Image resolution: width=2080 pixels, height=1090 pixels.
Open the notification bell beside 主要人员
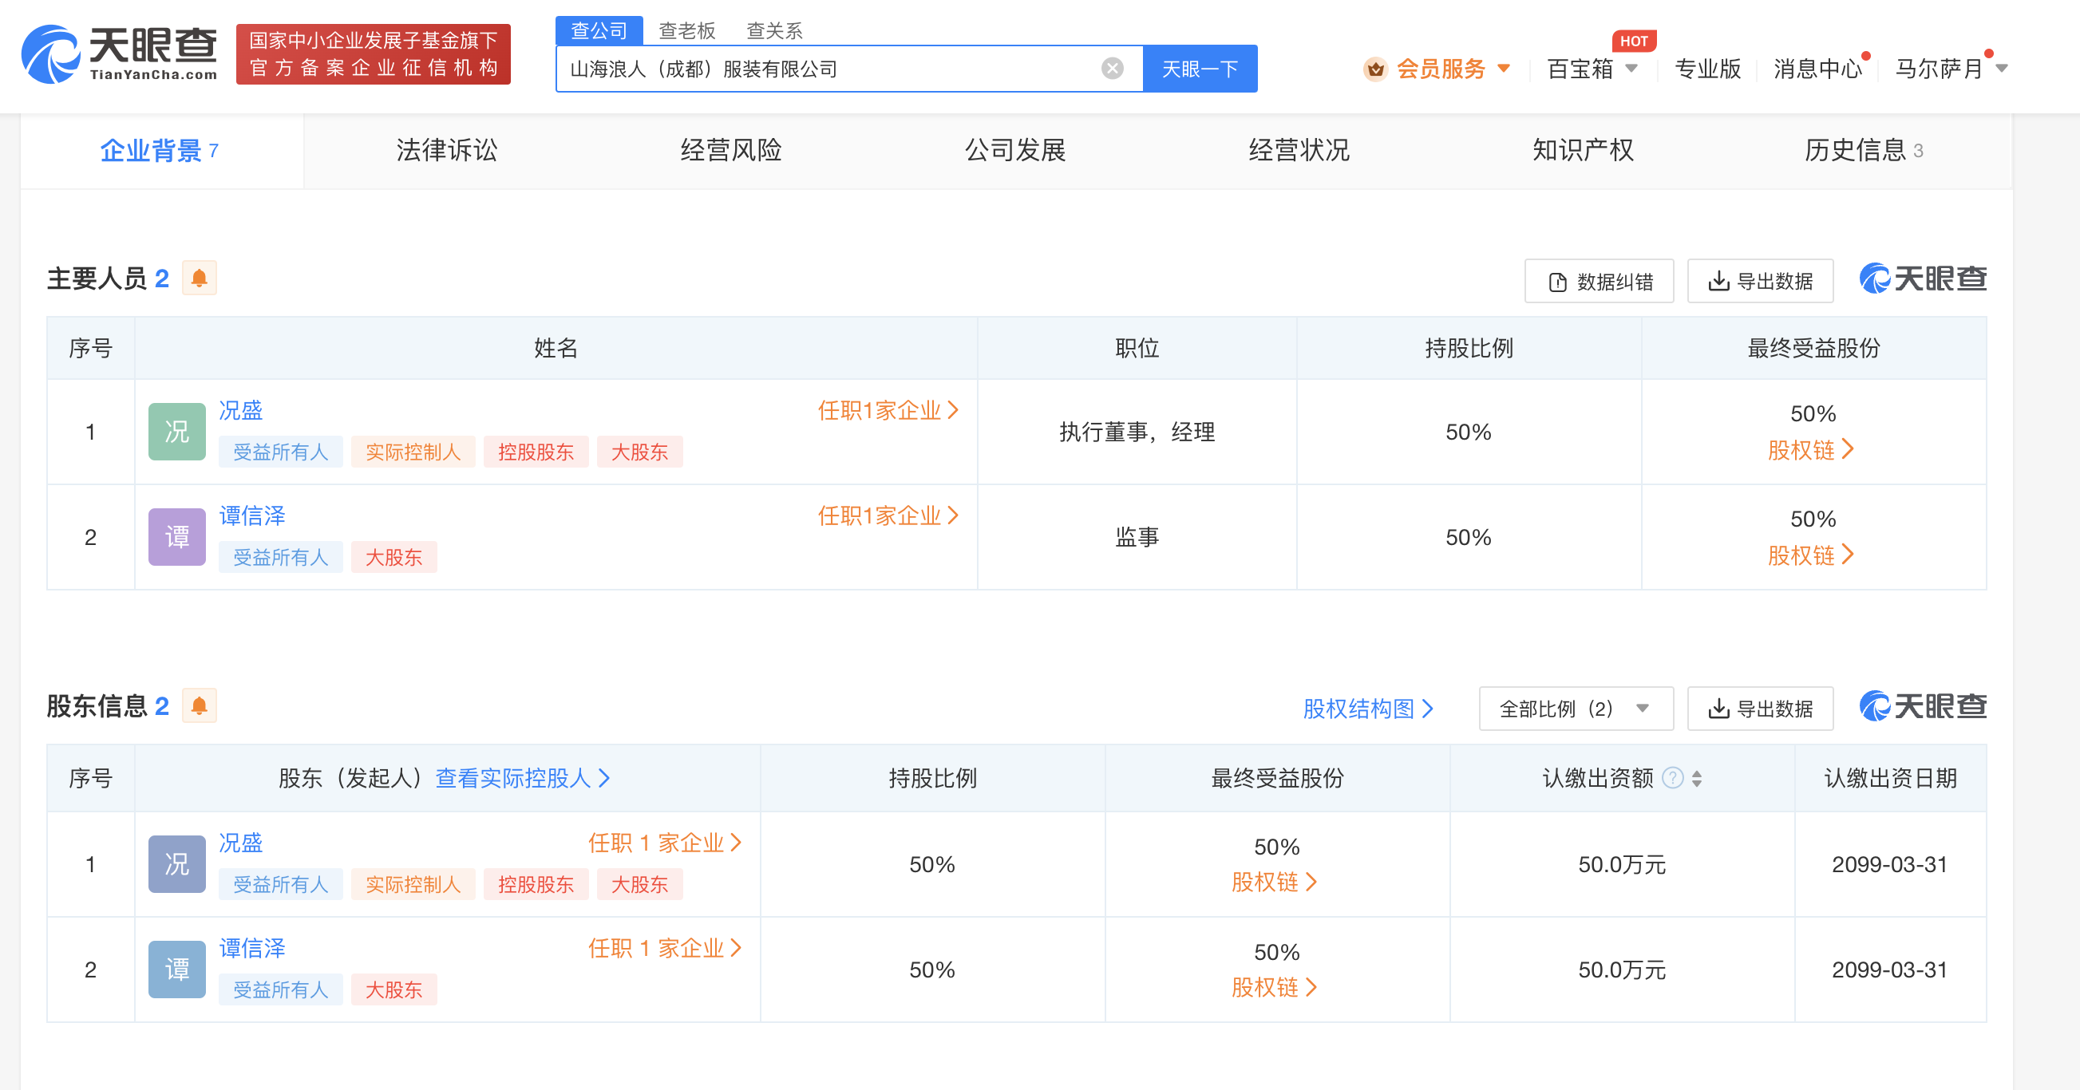tap(200, 278)
